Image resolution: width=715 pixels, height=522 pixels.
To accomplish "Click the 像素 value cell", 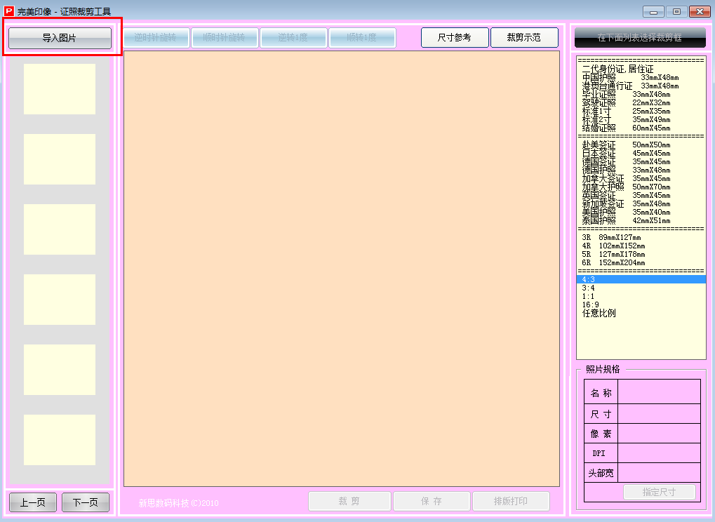I will pos(659,434).
